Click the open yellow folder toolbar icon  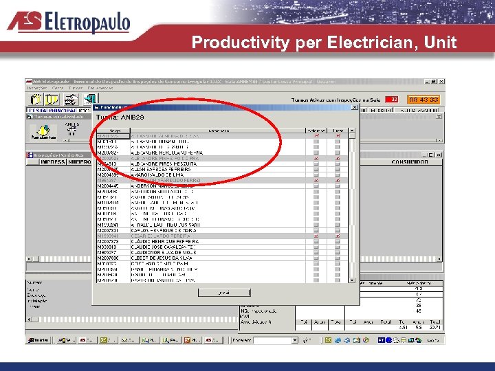click(x=52, y=100)
